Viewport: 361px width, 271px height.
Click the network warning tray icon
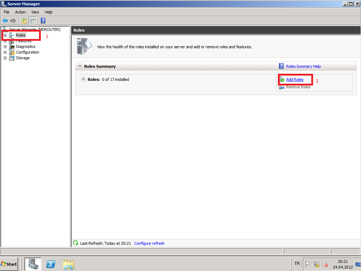(x=317, y=264)
